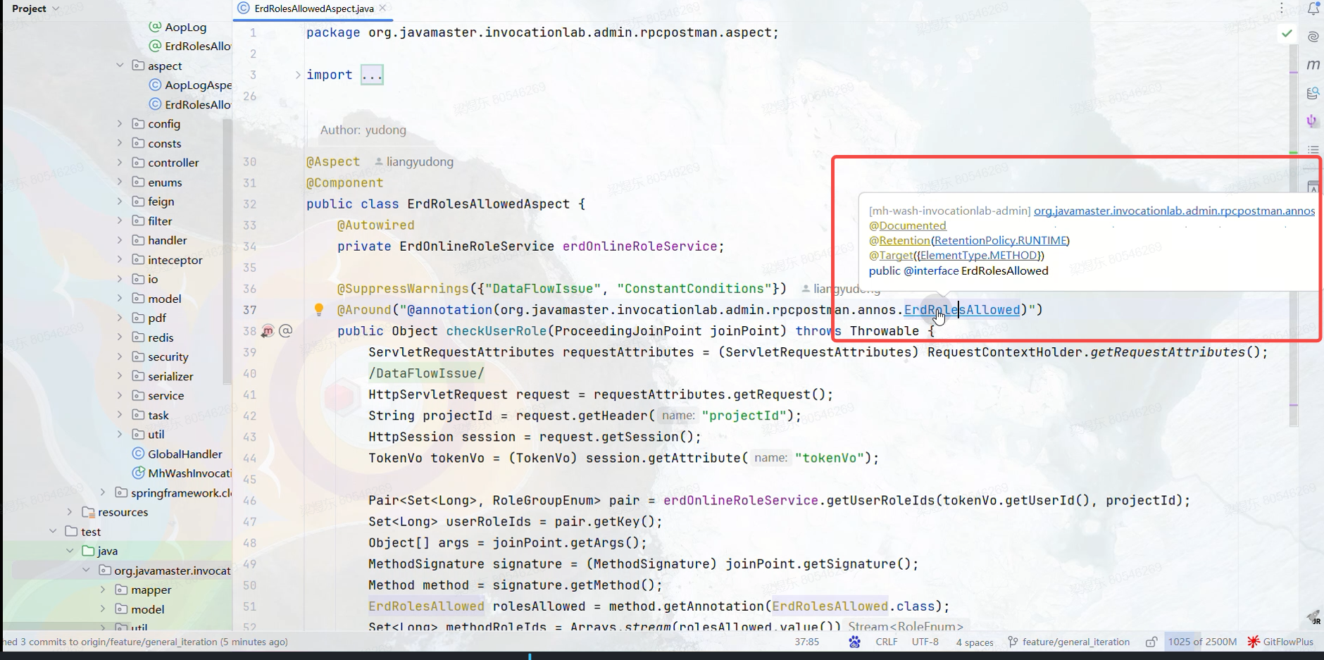
Task: Click the structure list icon in right sidebar
Action: pos(1312,149)
